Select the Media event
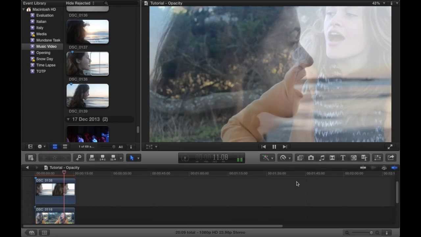The height and width of the screenshot is (237, 421). coord(41,34)
